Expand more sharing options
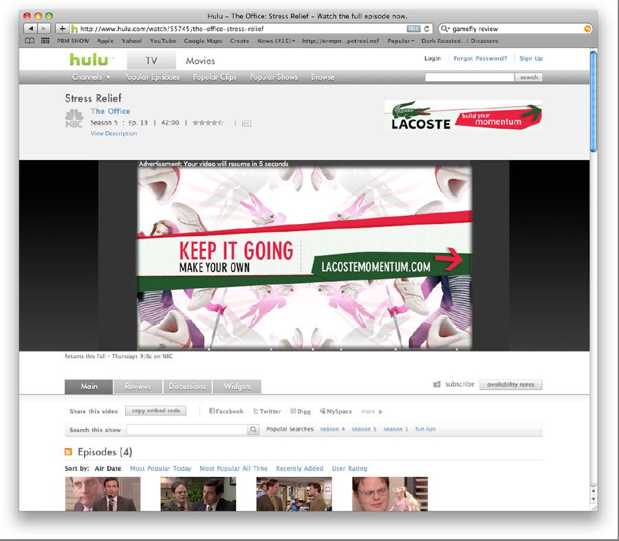 tap(371, 412)
